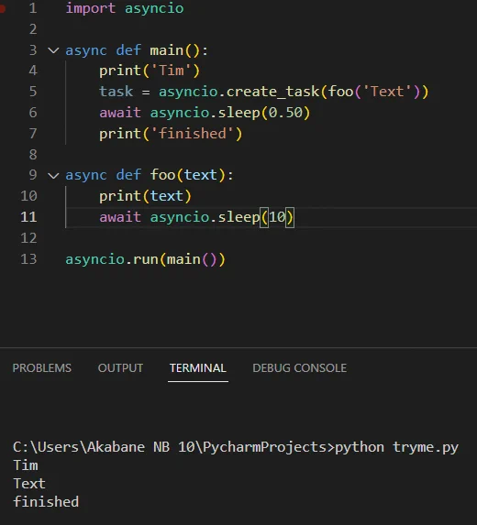Click 'Text' output line in terminal

(x=29, y=484)
